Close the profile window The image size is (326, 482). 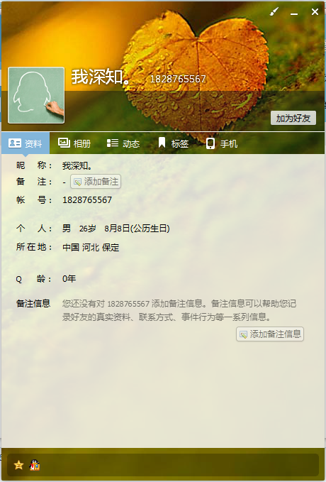point(315,11)
